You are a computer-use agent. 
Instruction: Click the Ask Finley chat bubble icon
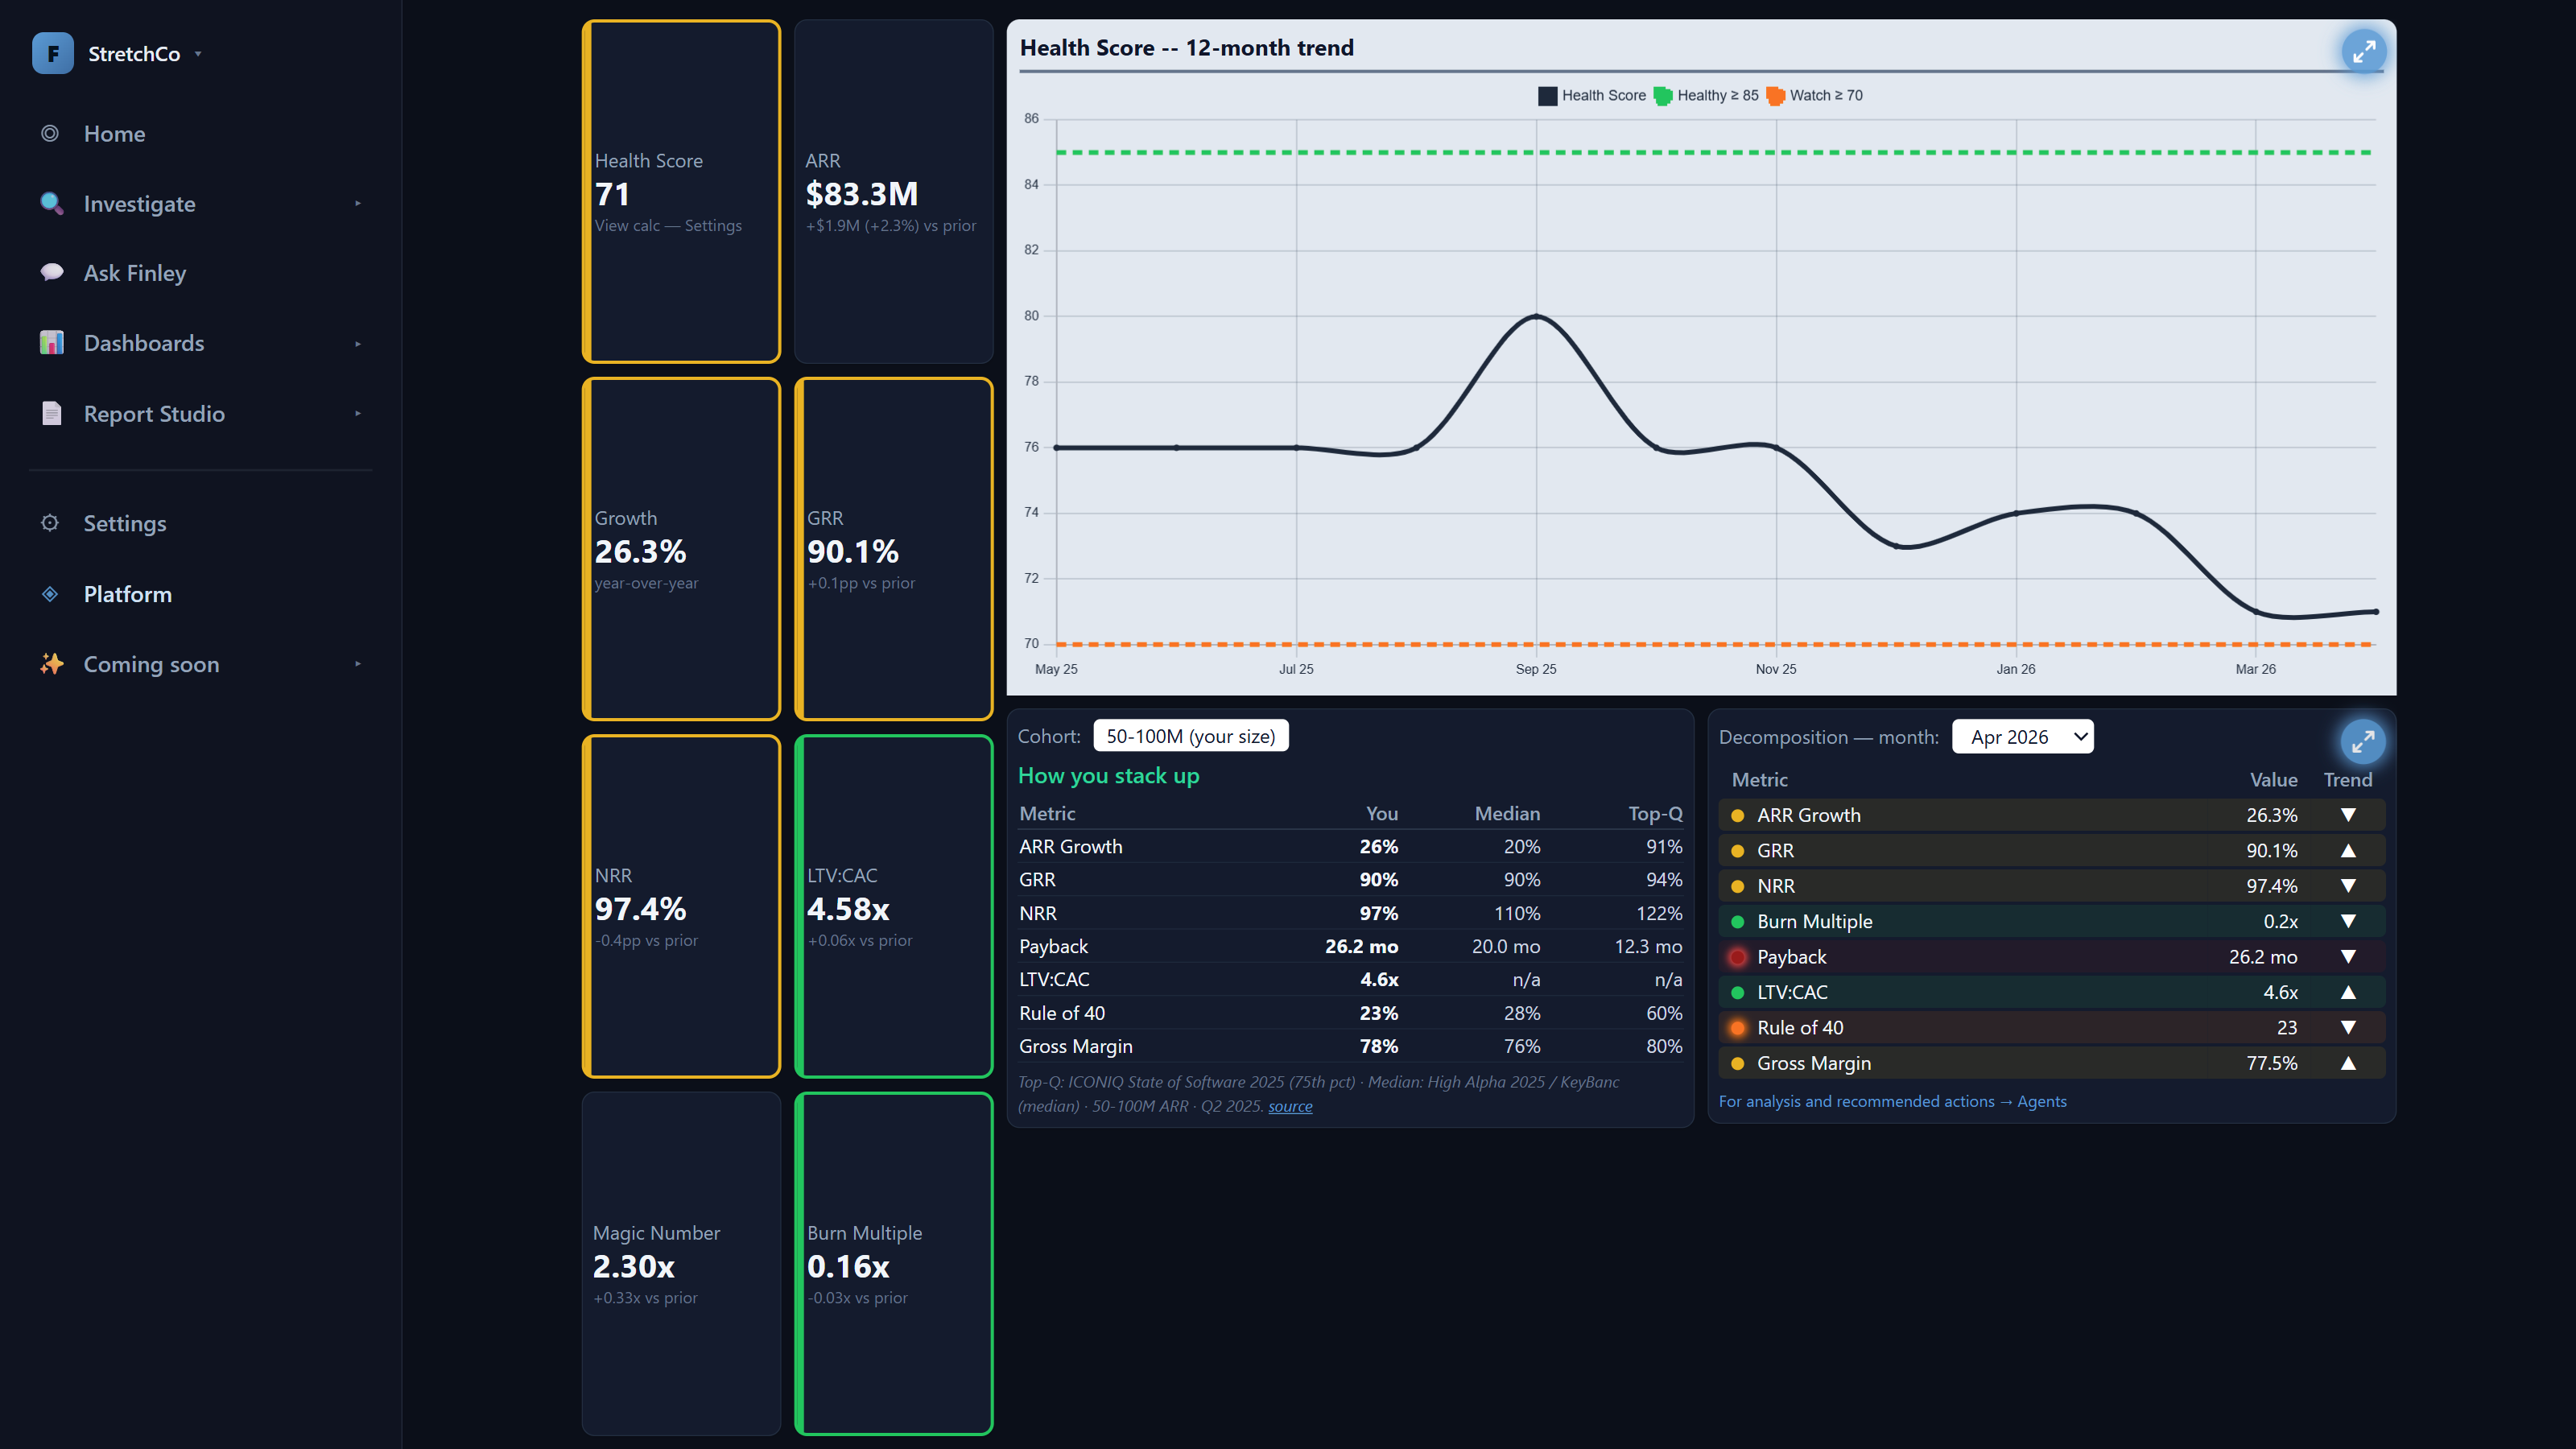pos(52,273)
